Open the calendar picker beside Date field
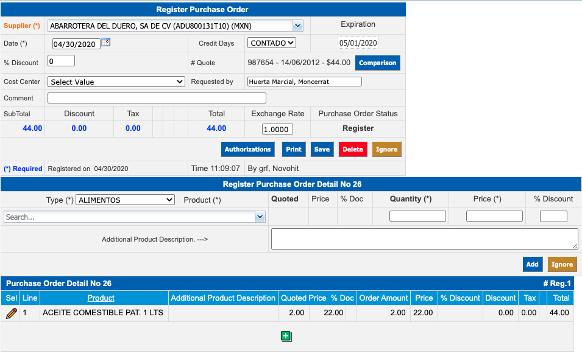582x353 pixels. click(x=106, y=43)
